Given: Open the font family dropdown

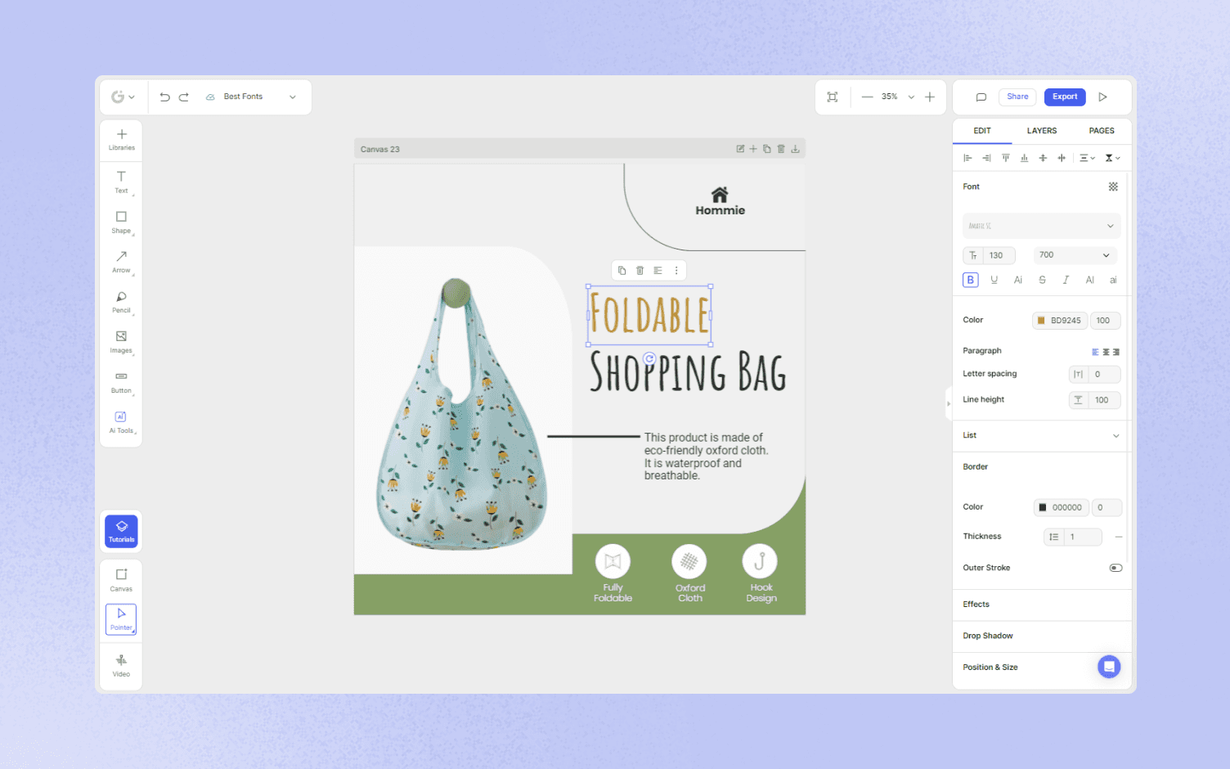Looking at the screenshot, I should point(1041,226).
